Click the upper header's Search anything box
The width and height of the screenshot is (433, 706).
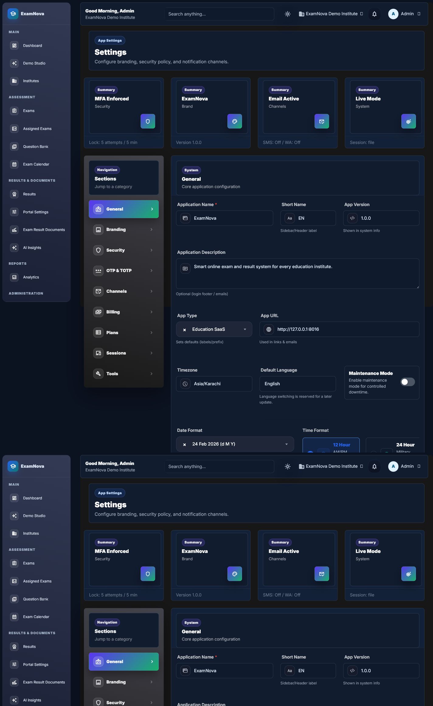coord(219,14)
